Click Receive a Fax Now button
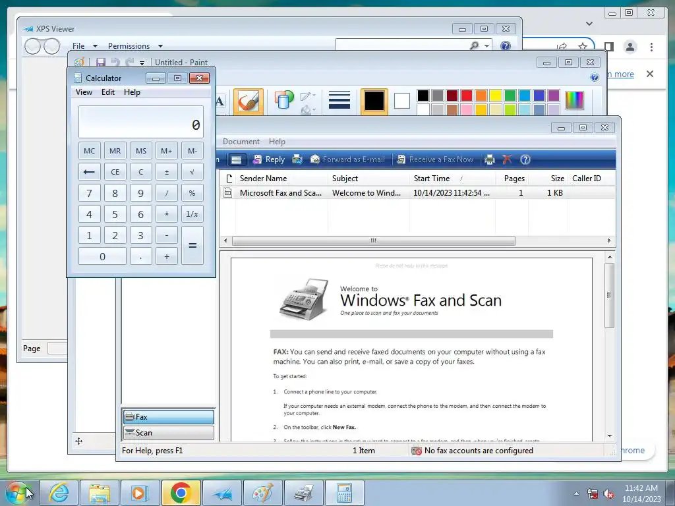 [x=435, y=159]
